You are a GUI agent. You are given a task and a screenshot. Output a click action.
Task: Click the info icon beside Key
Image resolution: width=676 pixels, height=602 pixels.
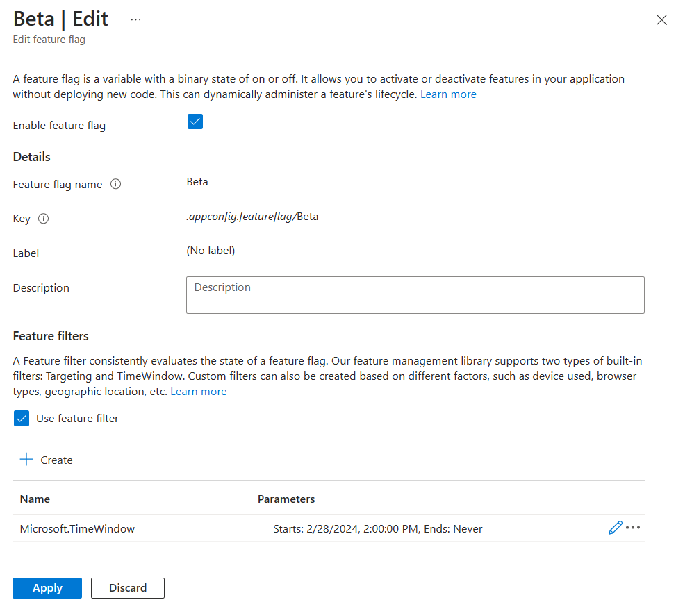(x=43, y=219)
